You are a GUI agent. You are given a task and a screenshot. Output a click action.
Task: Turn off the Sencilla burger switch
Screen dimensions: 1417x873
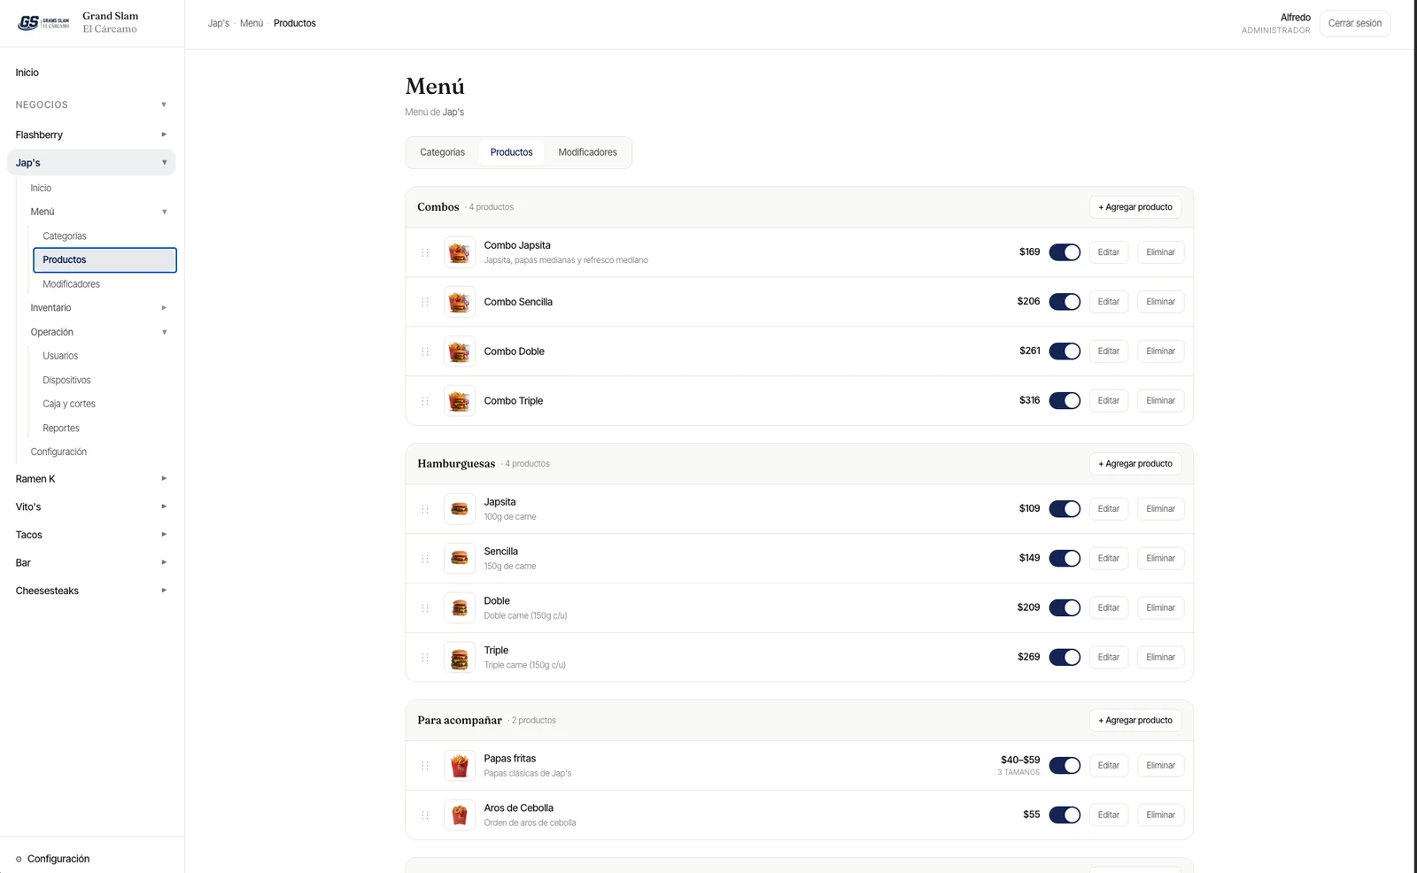click(x=1065, y=559)
